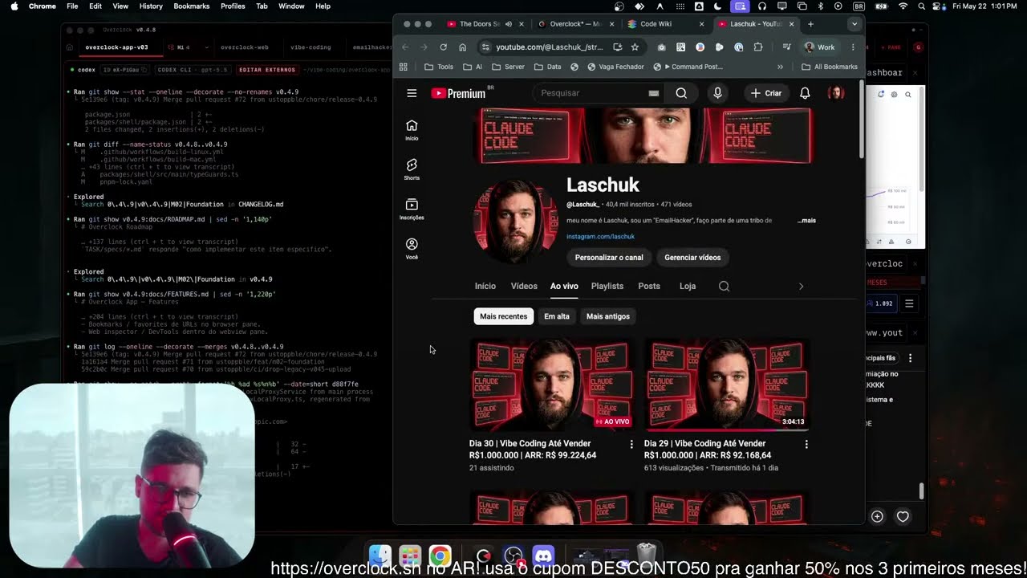This screenshot has height=578, width=1027.
Task: Go to Início in the YouTube sidebar
Action: [412, 130]
